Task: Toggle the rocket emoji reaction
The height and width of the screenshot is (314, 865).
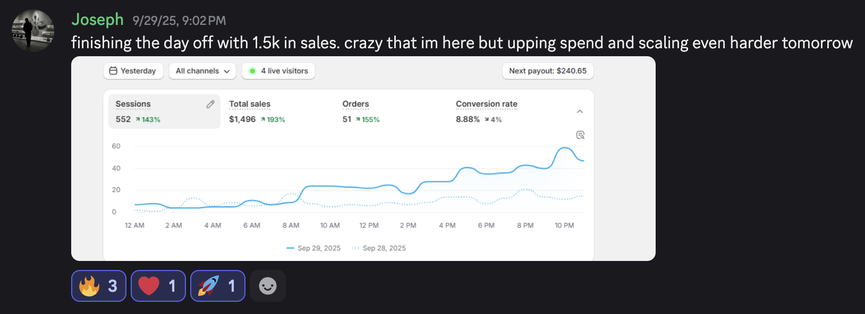Action: pyautogui.click(x=217, y=286)
